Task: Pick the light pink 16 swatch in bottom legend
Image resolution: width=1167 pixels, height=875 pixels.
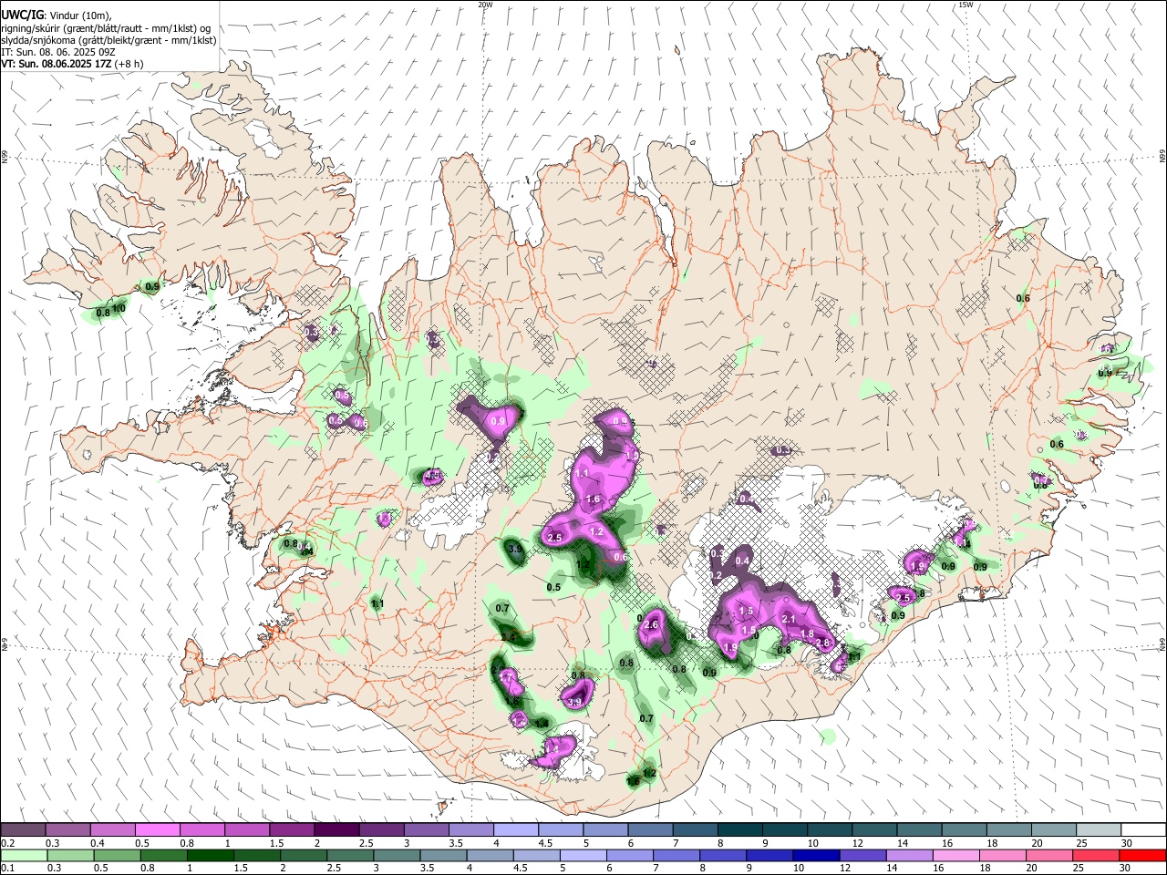Action: pos(955,856)
